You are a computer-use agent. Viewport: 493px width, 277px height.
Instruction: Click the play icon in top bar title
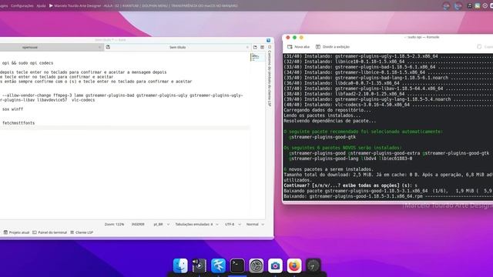(51, 5)
